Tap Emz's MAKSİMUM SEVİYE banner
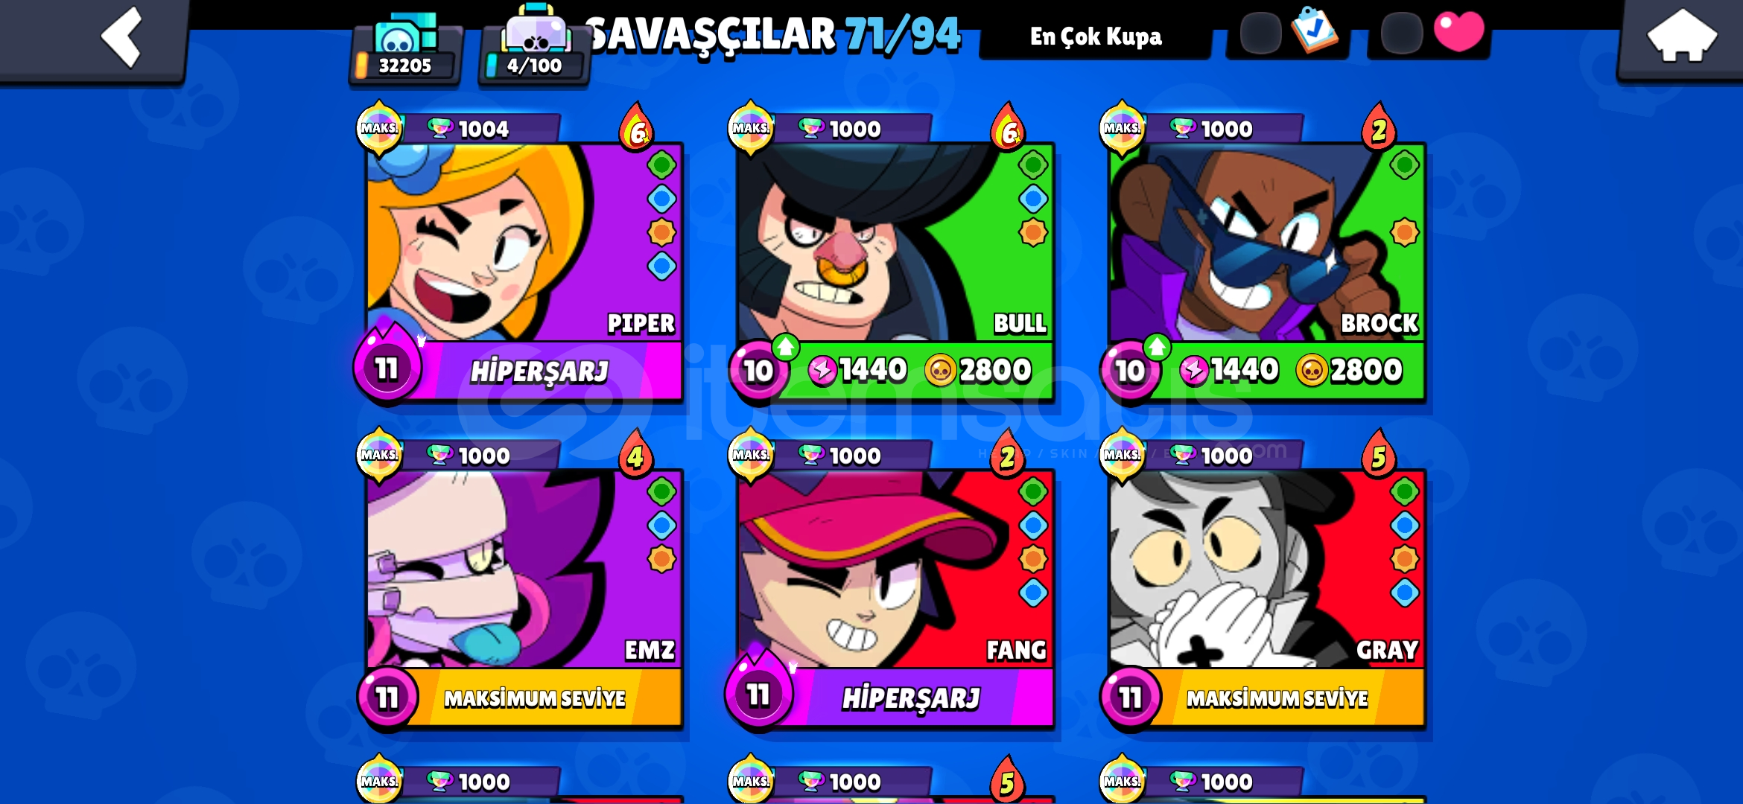The image size is (1743, 804). 536,698
